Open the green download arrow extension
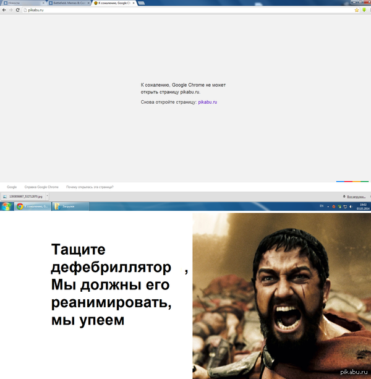Viewport: 371px width, 379px height. pyautogui.click(x=364, y=10)
